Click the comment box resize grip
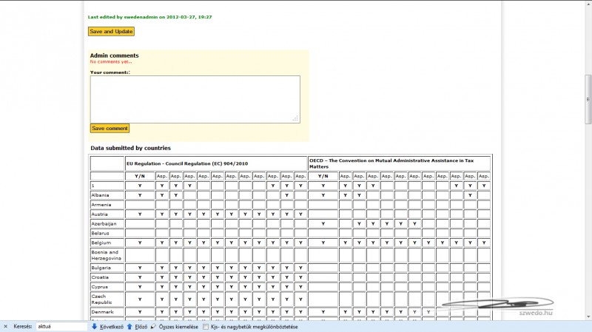The image size is (592, 332). pyautogui.click(x=296, y=118)
